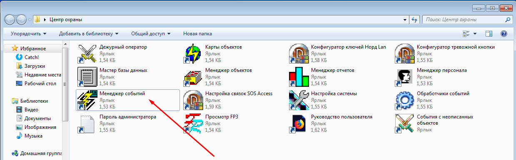
Task: Click the Руководство пользователя Firefox icon
Action: point(299,123)
